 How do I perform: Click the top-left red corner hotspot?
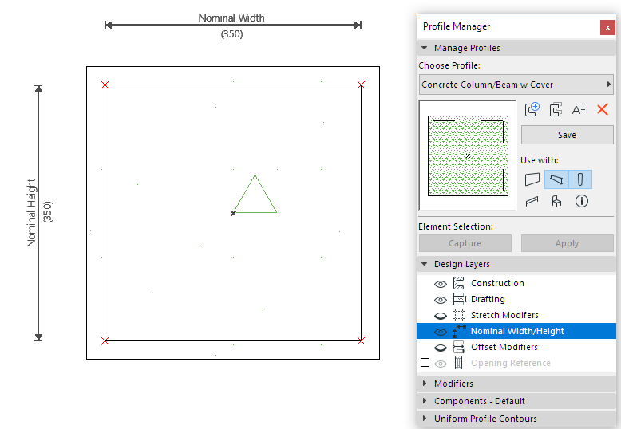(105, 85)
